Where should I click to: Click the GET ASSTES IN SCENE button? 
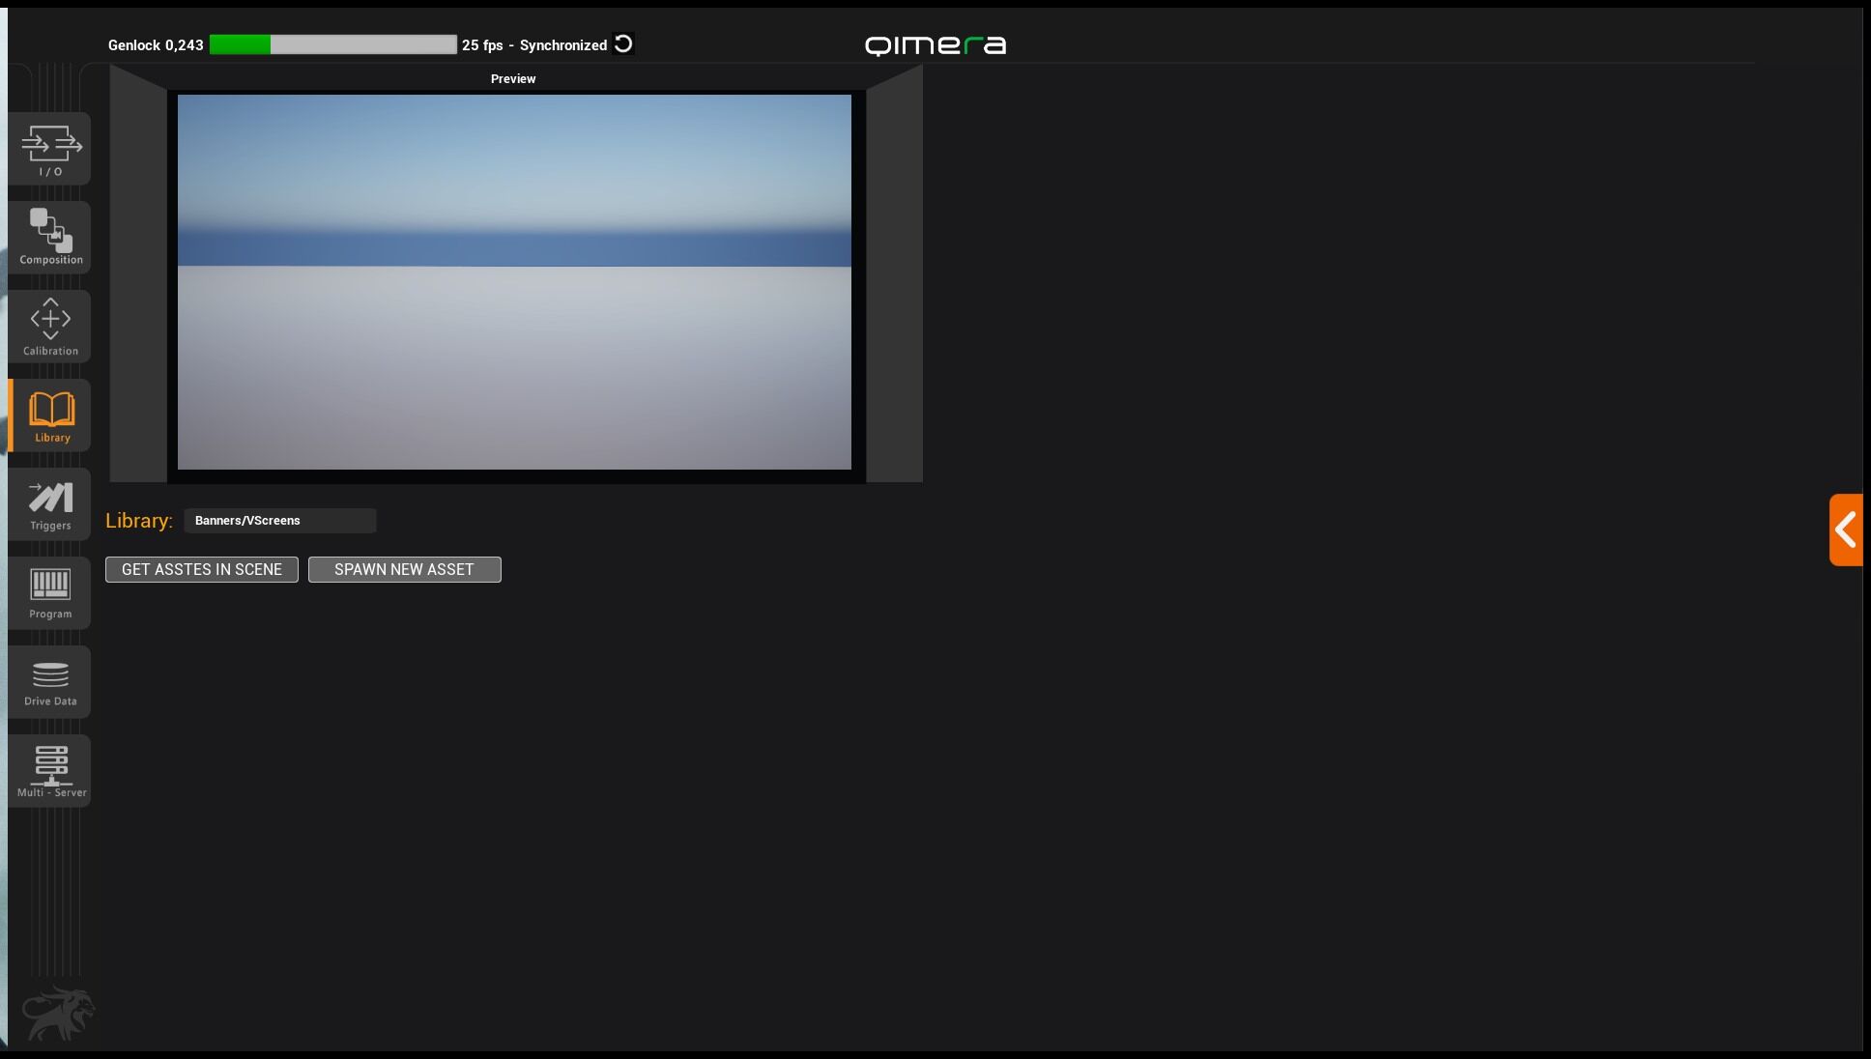[202, 570]
